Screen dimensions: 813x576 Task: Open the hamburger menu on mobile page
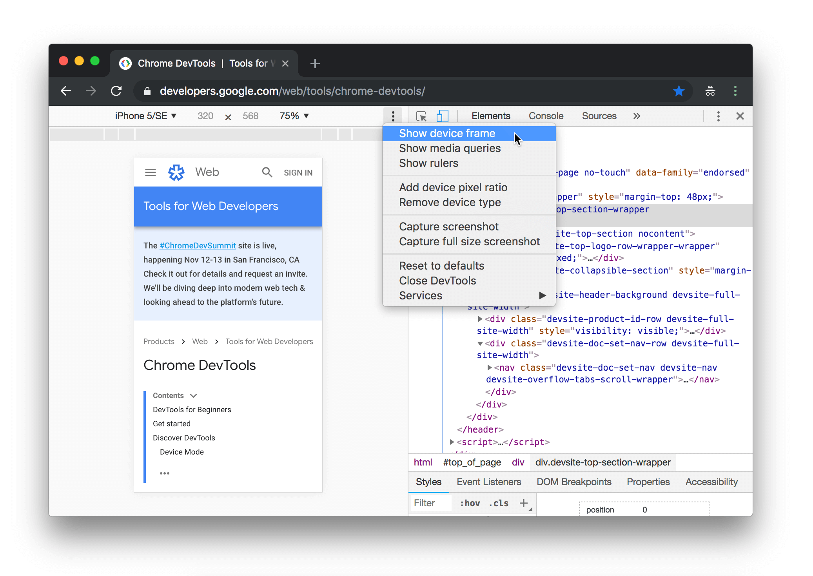pos(151,172)
